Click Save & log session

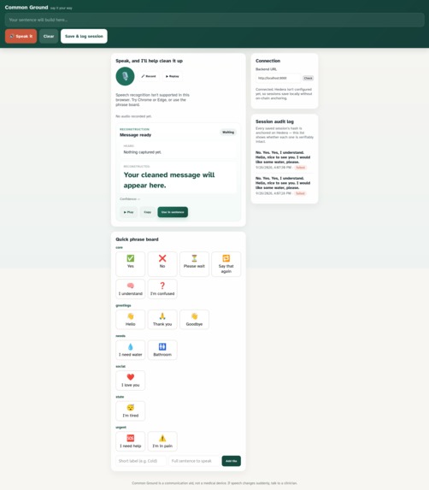point(84,36)
